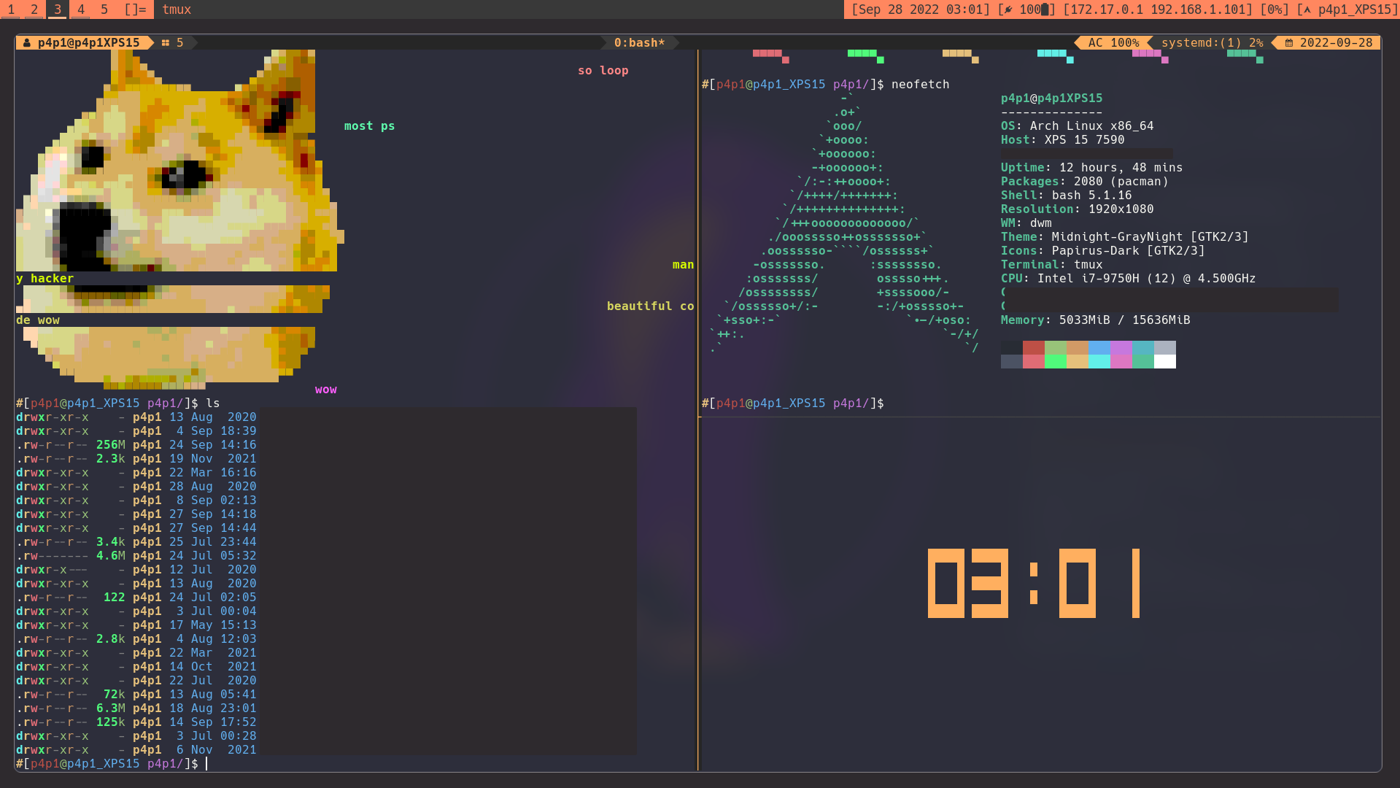Toggle workspace tag 5
Screen dimensions: 1400x788
coord(103,10)
